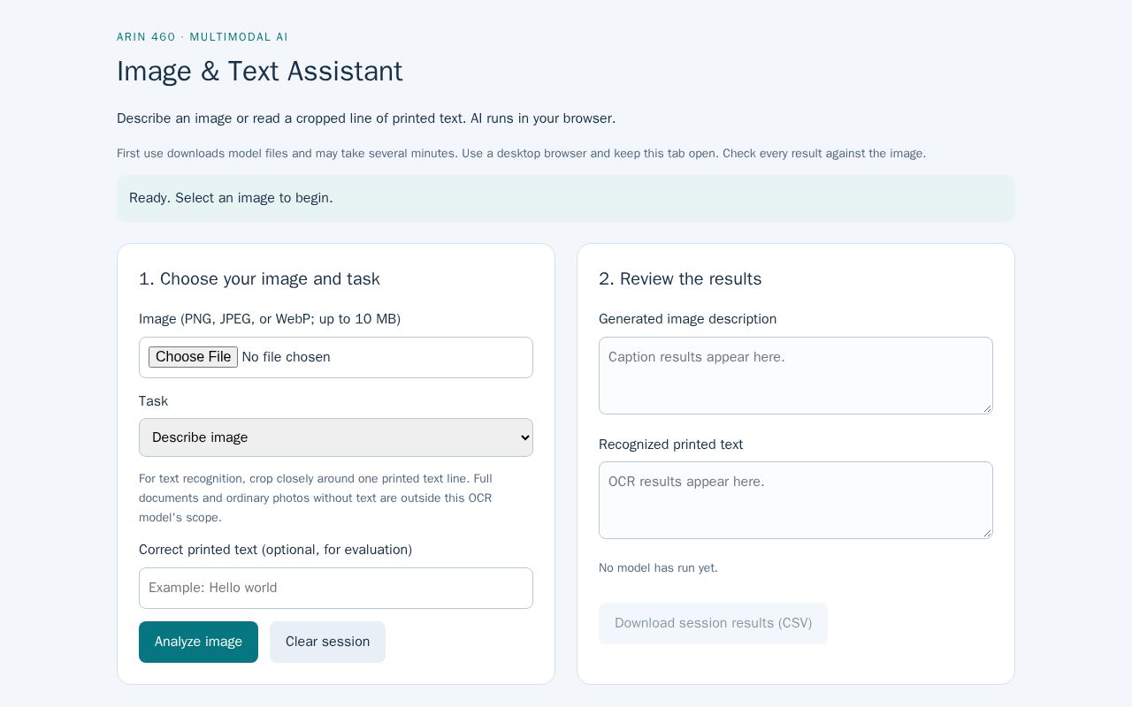Click the '2. Review the results' heading
1132x707 pixels.
pyautogui.click(x=680, y=279)
